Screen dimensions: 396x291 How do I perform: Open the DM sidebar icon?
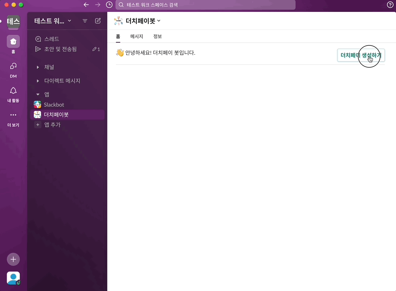click(13, 66)
